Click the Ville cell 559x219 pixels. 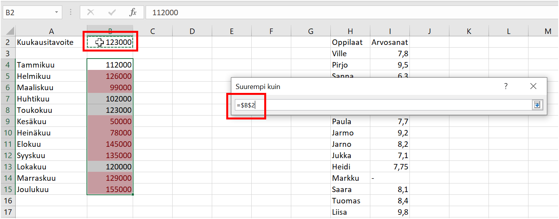point(350,53)
